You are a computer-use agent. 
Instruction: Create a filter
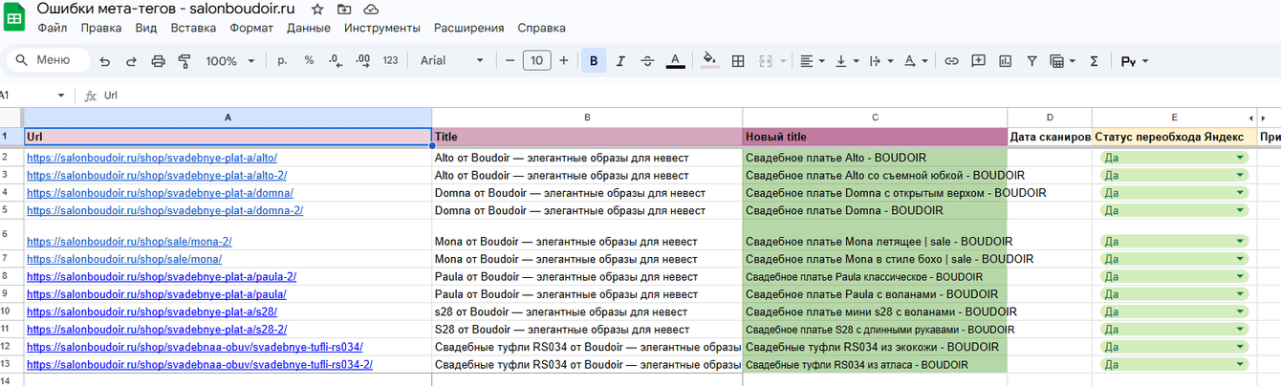tap(1031, 60)
